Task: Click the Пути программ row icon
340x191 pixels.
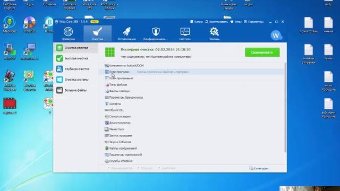Action: [107, 72]
